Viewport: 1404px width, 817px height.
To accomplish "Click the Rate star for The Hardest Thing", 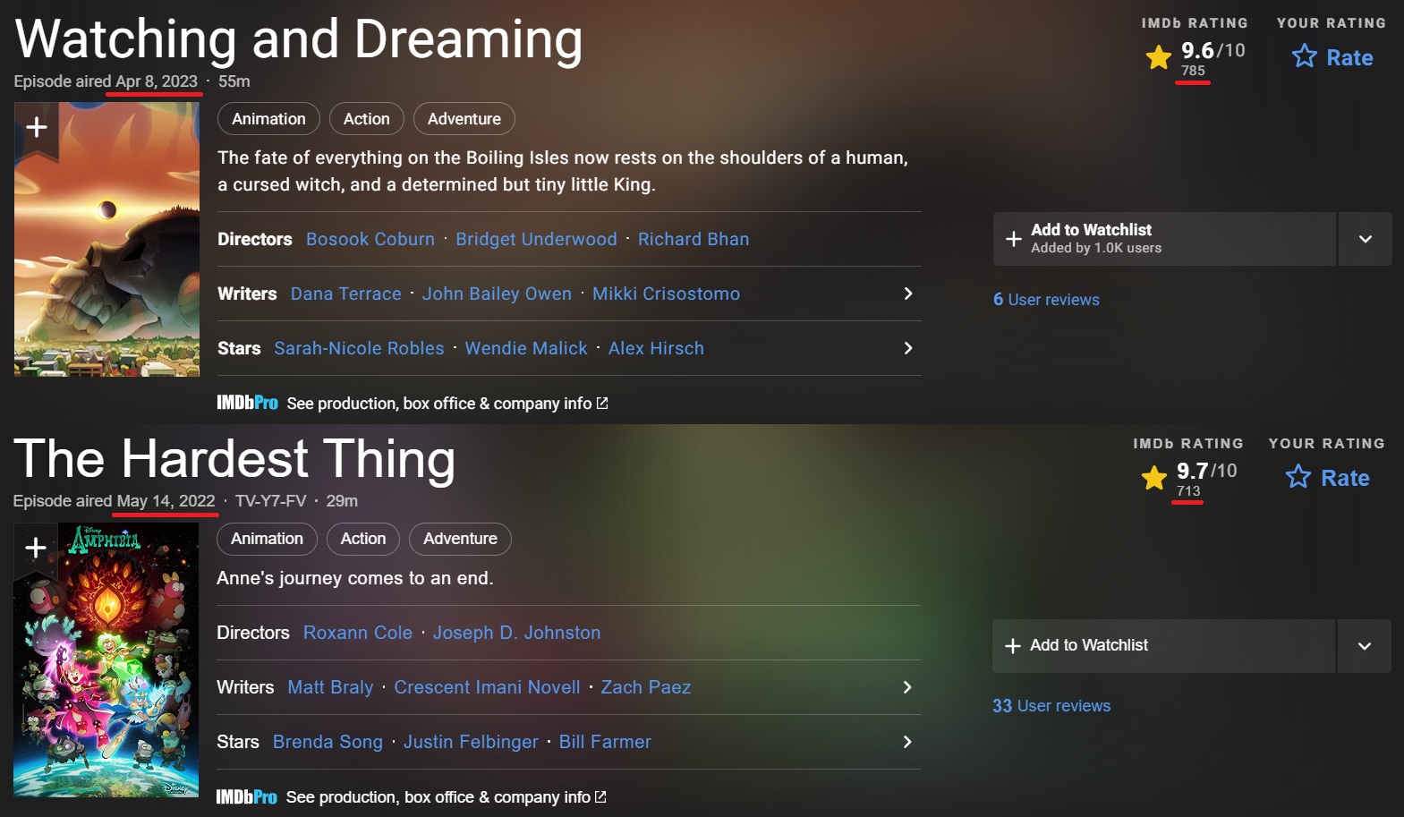I will click(1298, 477).
